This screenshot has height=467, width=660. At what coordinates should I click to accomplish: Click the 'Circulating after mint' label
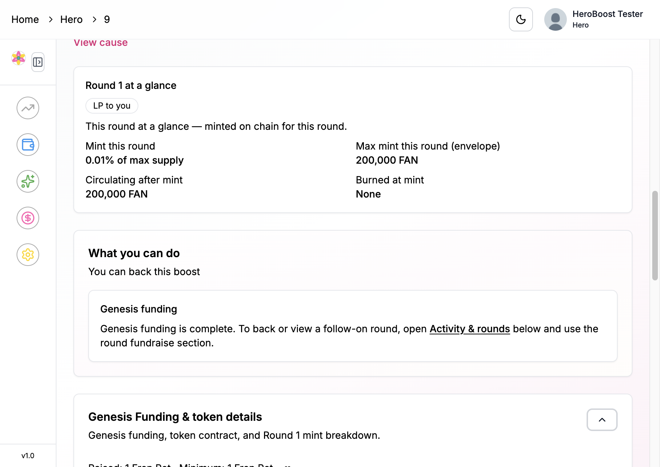pyautogui.click(x=134, y=180)
